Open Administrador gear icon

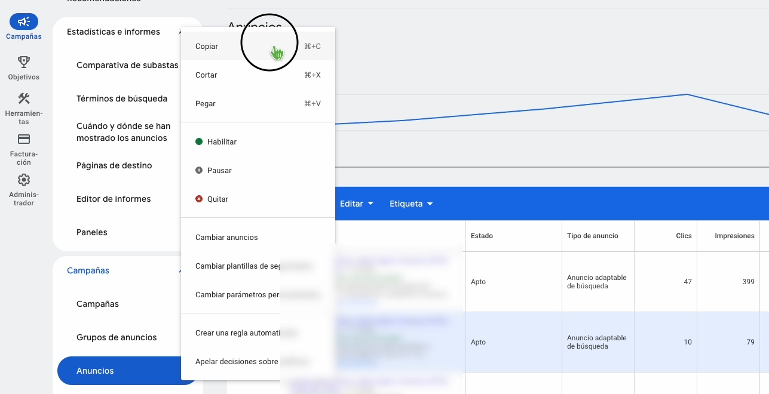pos(24,180)
